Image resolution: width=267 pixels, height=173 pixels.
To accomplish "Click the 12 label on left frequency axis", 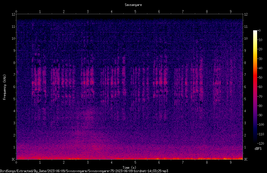I will coord(14,14).
